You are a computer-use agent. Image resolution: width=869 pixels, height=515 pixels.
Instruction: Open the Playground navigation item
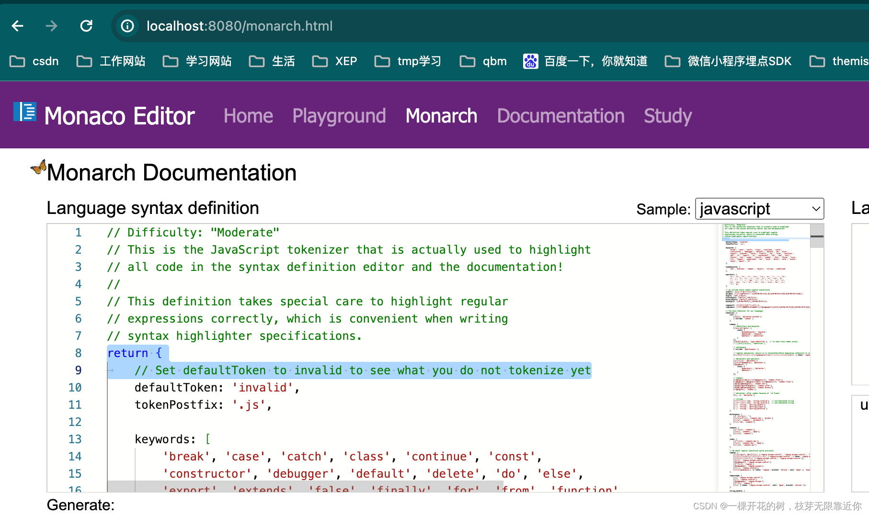coord(339,115)
